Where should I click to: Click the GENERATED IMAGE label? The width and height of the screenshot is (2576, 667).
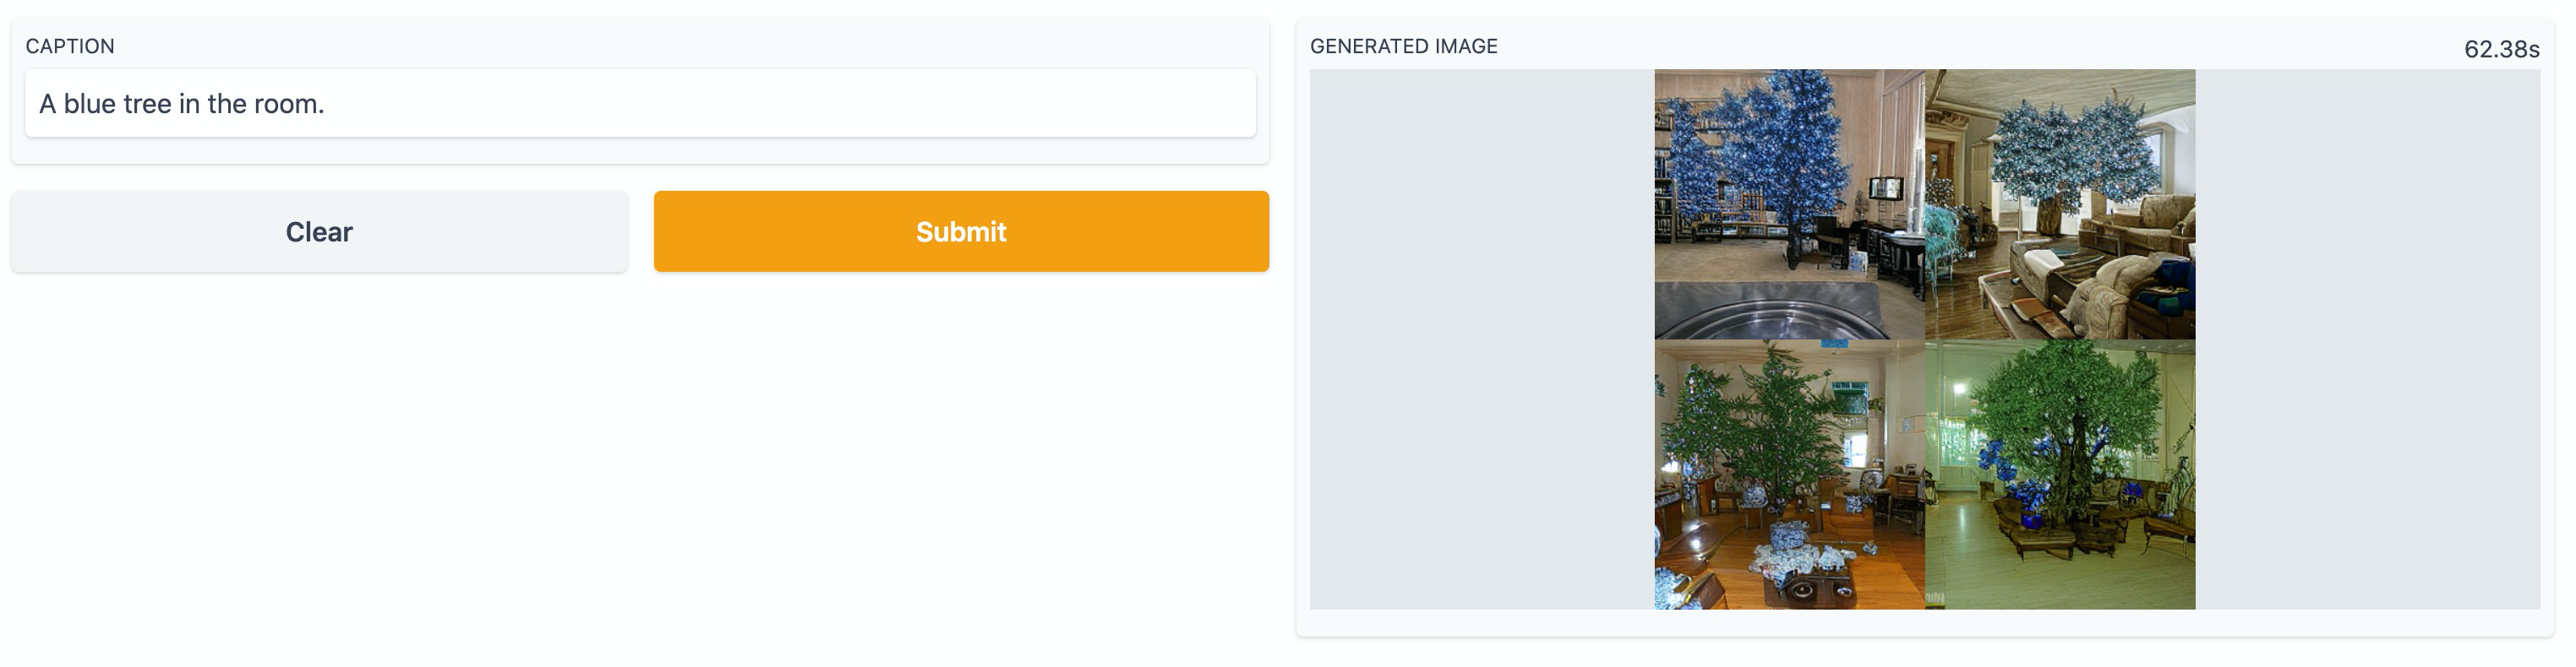(x=1403, y=46)
